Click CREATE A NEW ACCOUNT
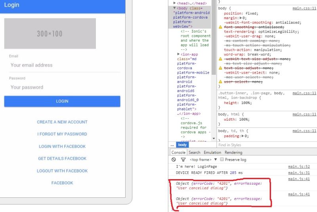The width and height of the screenshot is (317, 212). click(62, 122)
